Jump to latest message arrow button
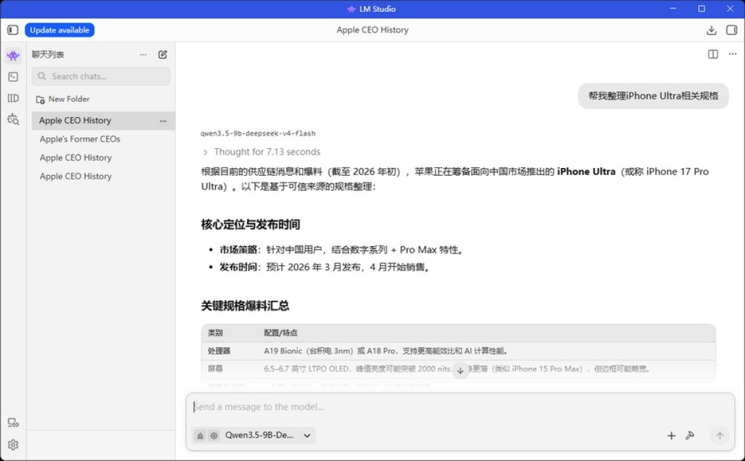Image resolution: width=745 pixels, height=461 pixels. click(x=460, y=370)
